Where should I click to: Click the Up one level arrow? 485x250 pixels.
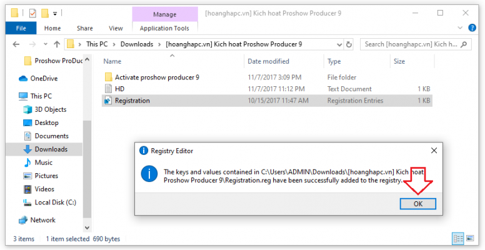[57, 44]
